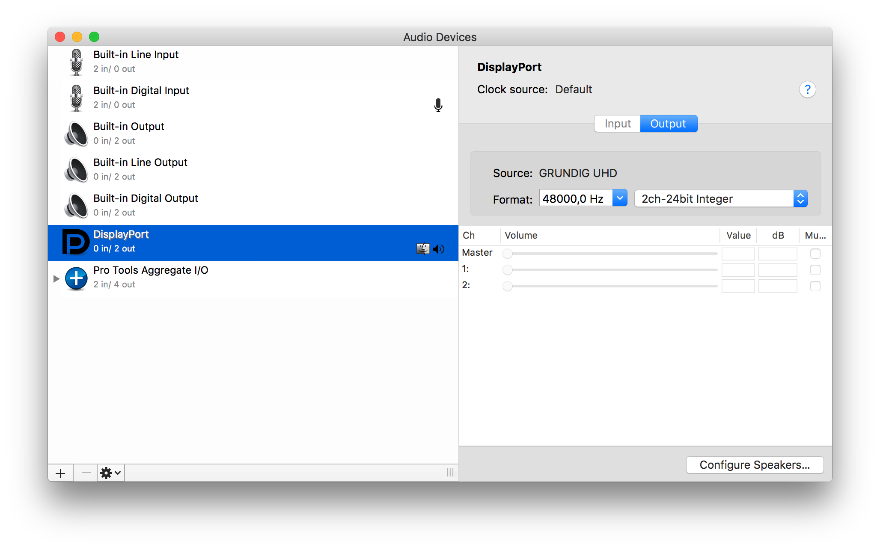Open the gear actions menu

click(x=110, y=473)
